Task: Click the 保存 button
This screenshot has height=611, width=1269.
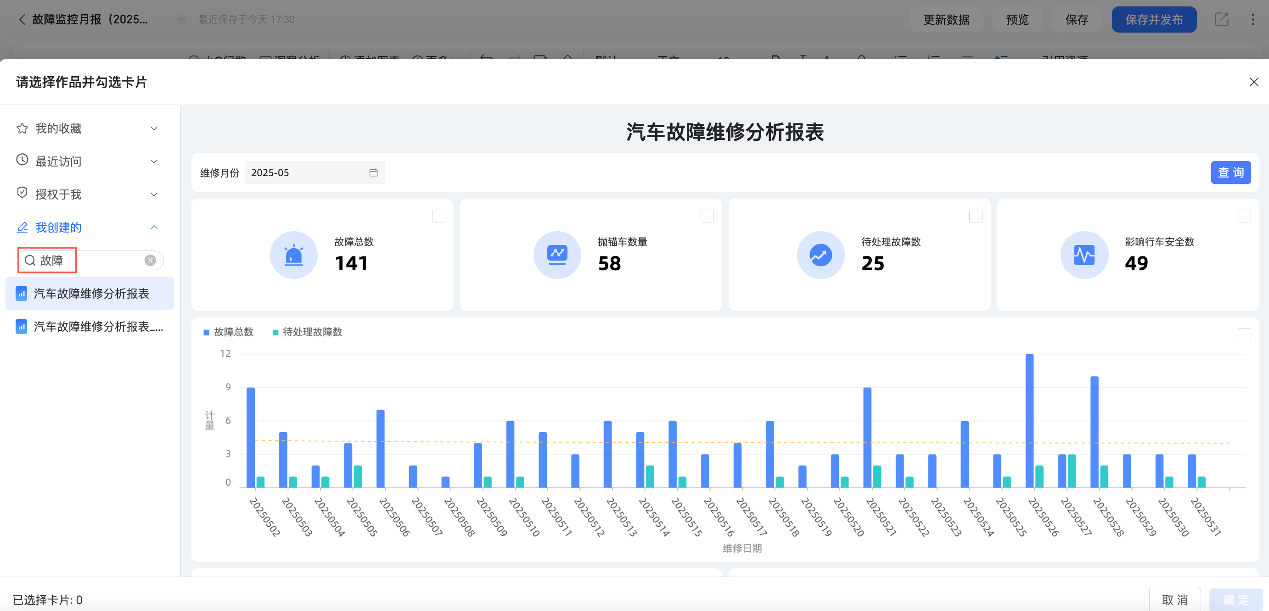Action: tap(1076, 20)
